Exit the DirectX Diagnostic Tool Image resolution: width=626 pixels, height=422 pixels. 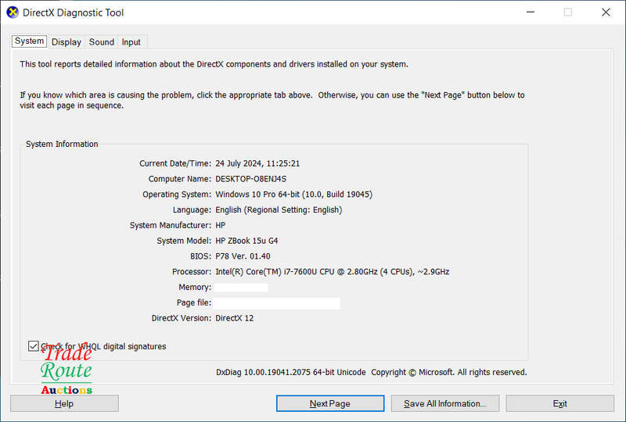(x=560, y=404)
